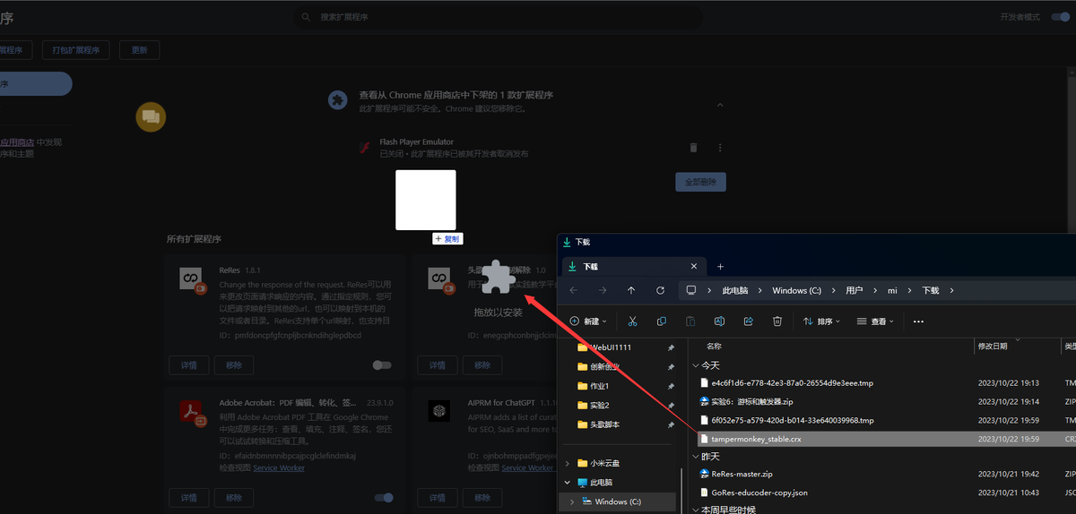The height and width of the screenshot is (514, 1076).
Task: Click the Copy icon in Explorer toolbar
Action: click(662, 321)
